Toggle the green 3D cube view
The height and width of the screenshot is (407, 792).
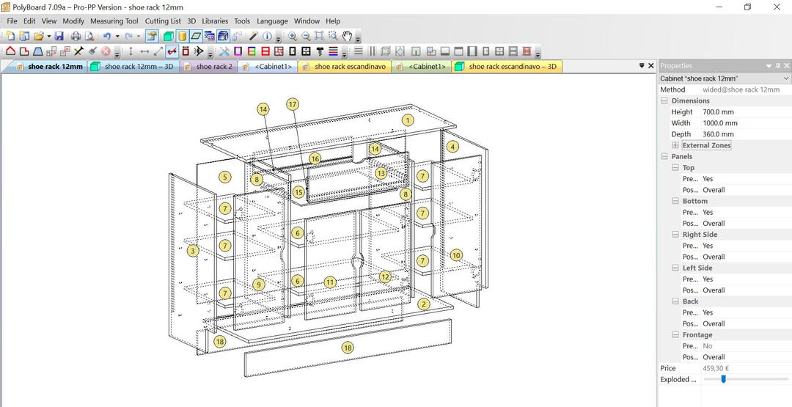point(169,36)
